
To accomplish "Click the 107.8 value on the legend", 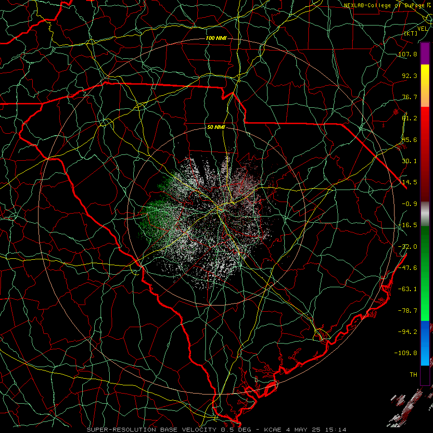I will [408, 54].
